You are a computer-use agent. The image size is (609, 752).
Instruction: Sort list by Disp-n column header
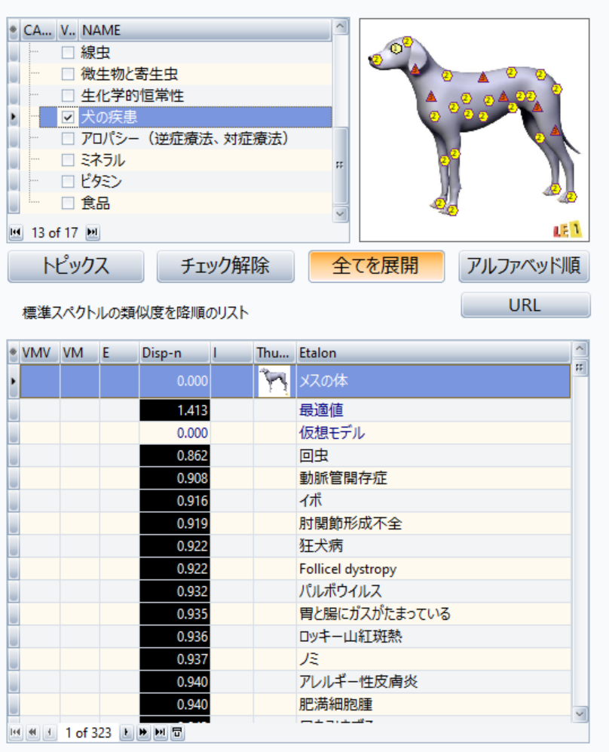(x=174, y=352)
